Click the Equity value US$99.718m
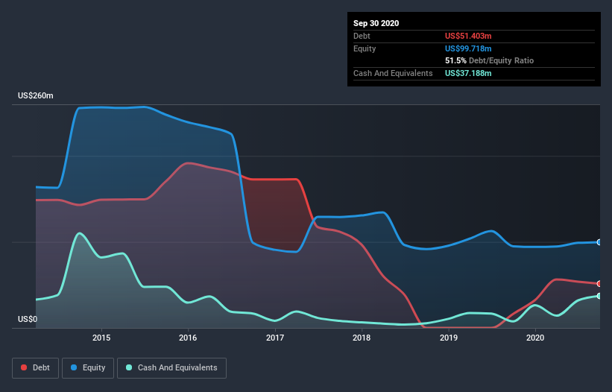The height and width of the screenshot is (392, 612). [x=468, y=48]
